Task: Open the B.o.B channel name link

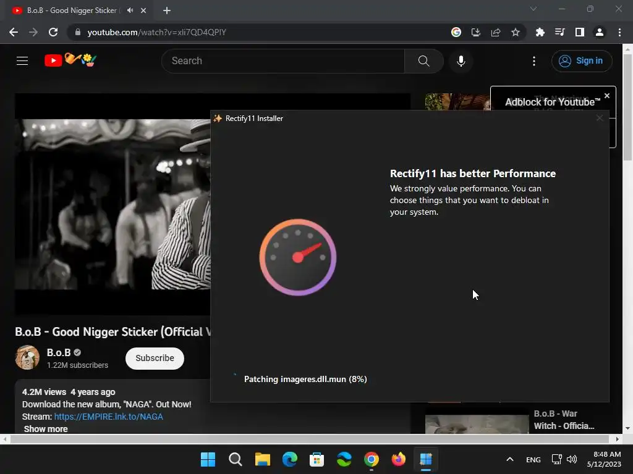Action: [59, 352]
